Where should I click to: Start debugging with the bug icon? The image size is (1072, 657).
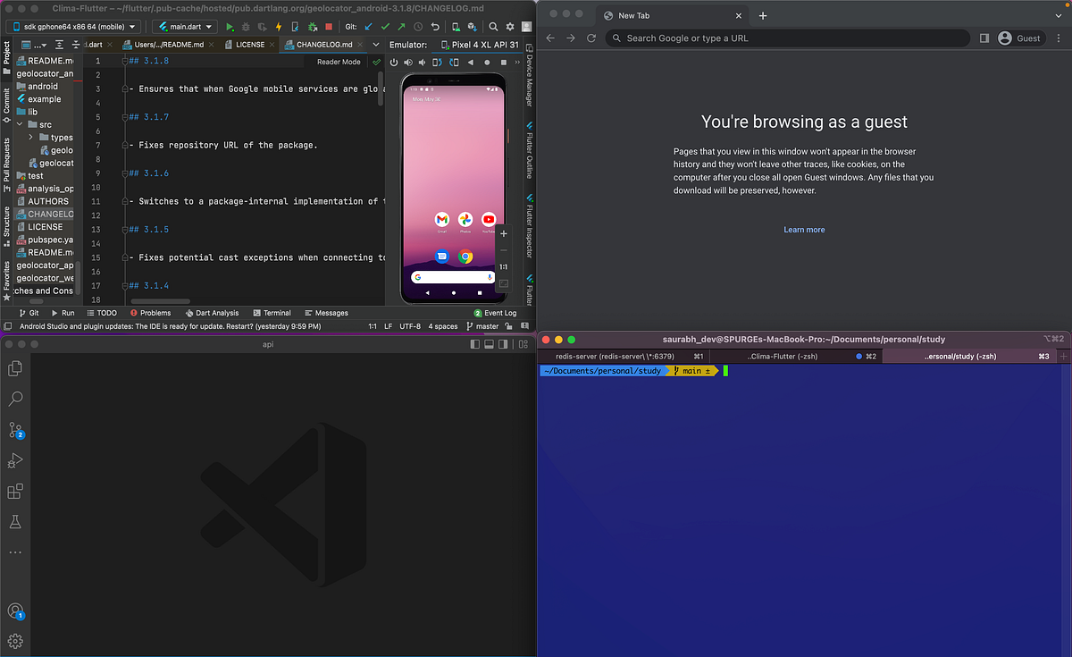pos(246,27)
